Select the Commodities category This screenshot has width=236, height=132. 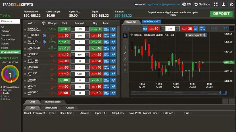tap(8, 39)
